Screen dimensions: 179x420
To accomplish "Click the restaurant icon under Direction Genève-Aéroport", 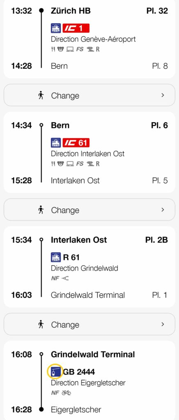I will pos(53,49).
